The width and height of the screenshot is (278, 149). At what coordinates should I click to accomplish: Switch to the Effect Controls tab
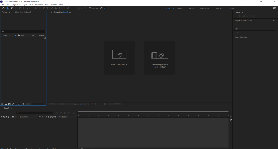[23, 12]
